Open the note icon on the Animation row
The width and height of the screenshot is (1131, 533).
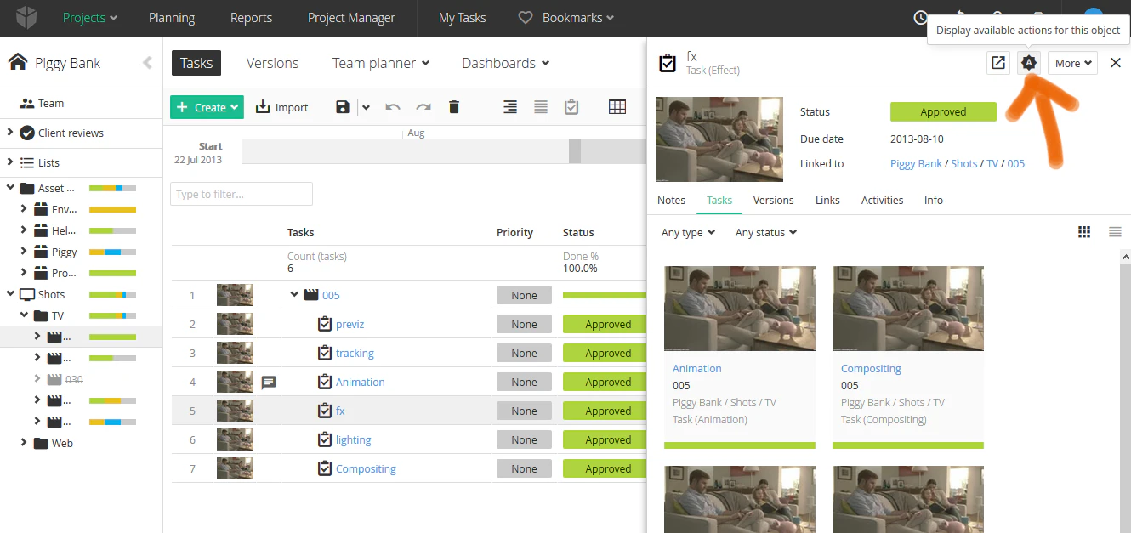(269, 383)
